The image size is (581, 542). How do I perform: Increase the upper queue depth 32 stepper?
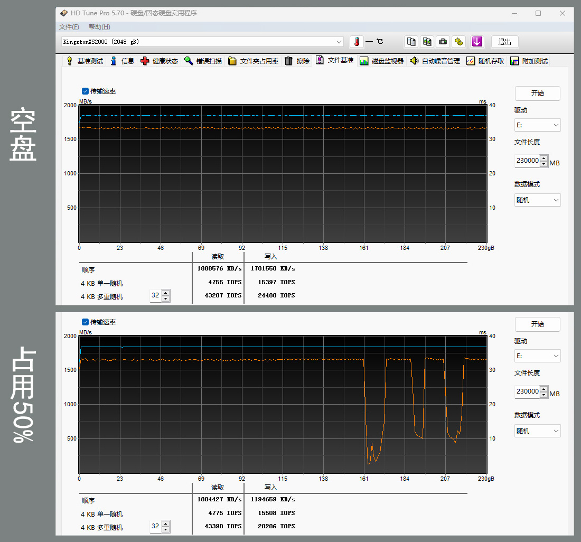(x=166, y=293)
